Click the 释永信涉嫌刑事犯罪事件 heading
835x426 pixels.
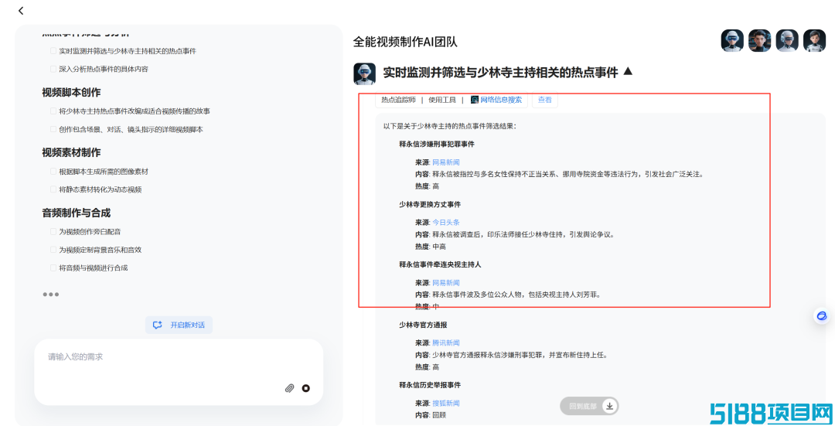point(437,145)
